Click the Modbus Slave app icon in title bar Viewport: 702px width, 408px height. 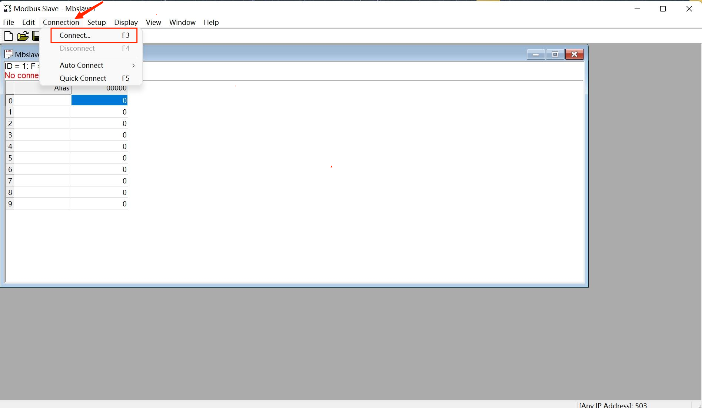[x=7, y=9]
